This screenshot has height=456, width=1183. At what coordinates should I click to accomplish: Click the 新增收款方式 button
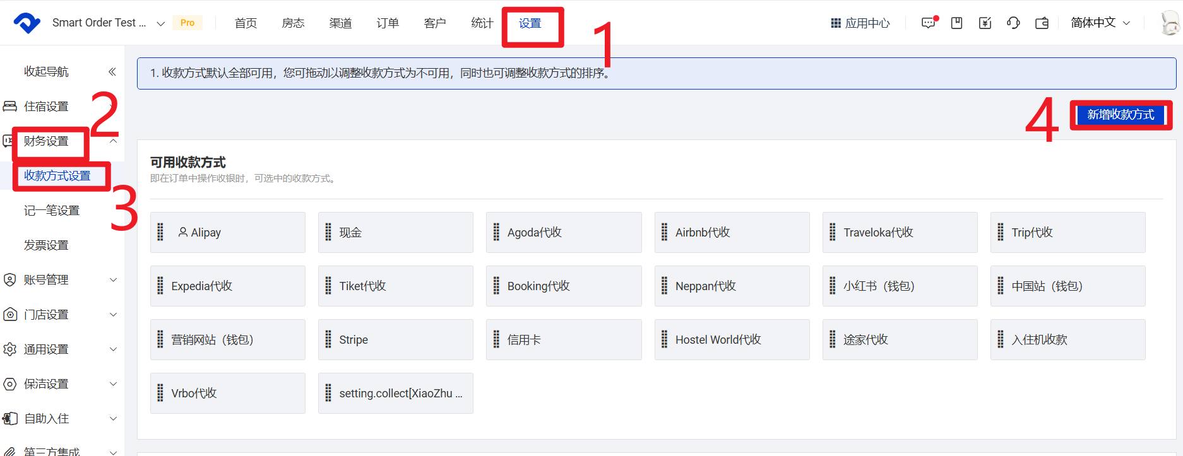click(1120, 115)
